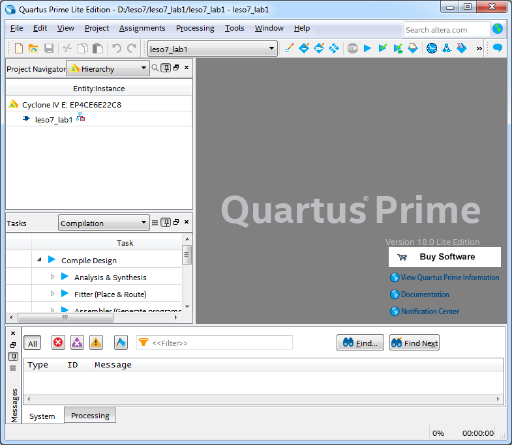Float the Project Navigator panel
The width and height of the screenshot is (512, 445).
(176, 68)
